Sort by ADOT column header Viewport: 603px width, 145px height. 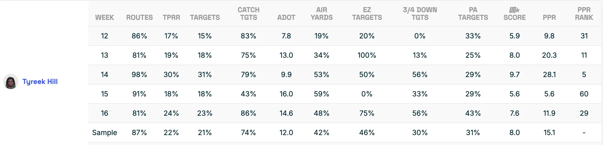[286, 17]
